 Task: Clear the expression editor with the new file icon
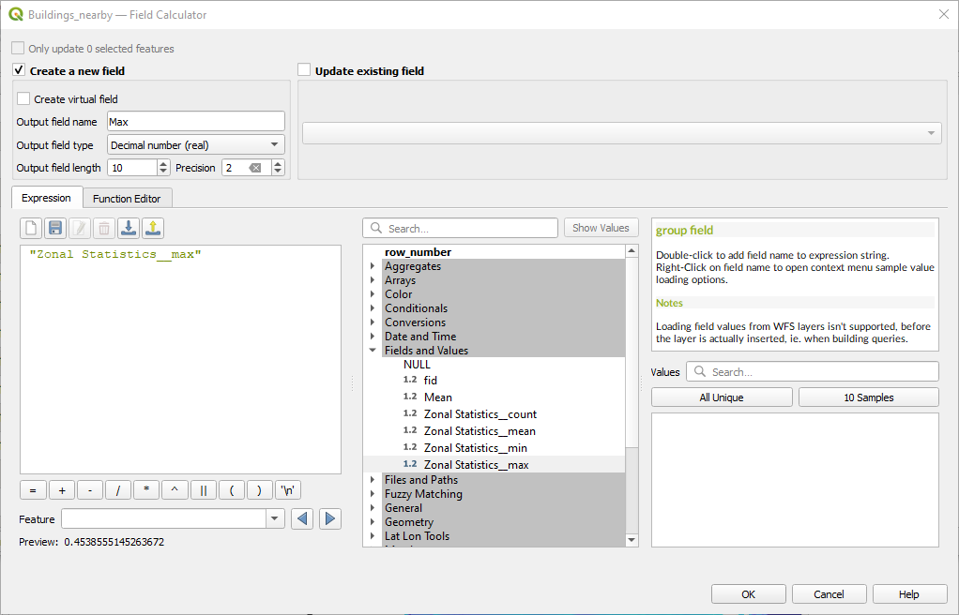tap(32, 228)
